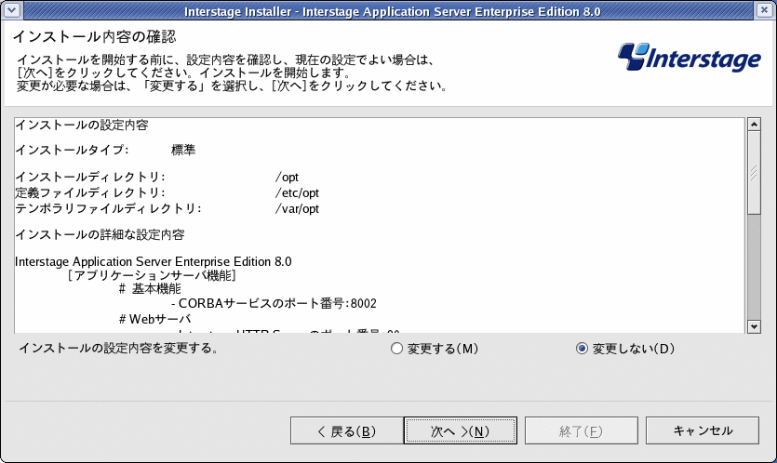Click the インストールの詳細な設定内容 heading
The image size is (777, 463).
(100, 234)
